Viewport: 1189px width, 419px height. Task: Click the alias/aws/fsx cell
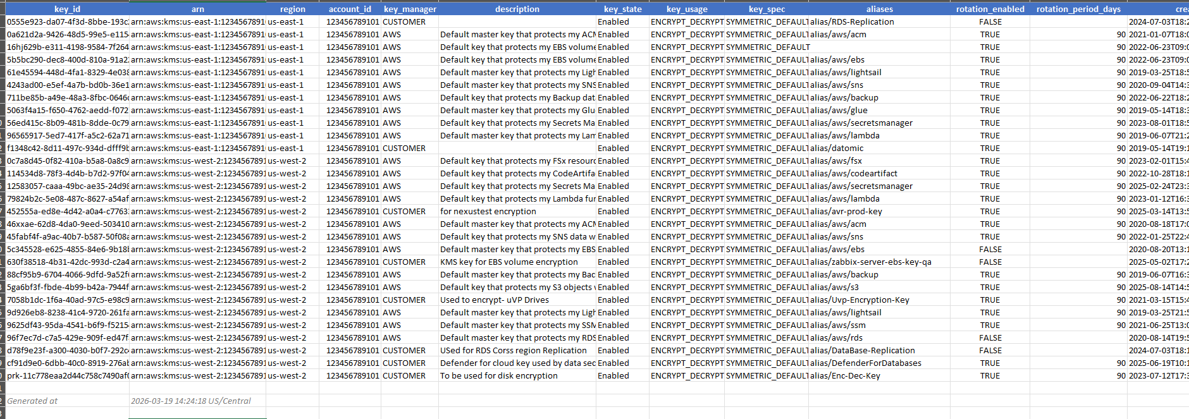pos(879,161)
